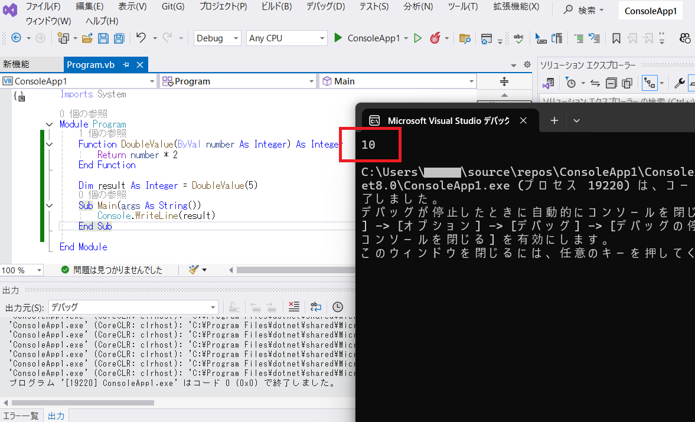Image resolution: width=695 pixels, height=422 pixels.
Task: Click the Save All icon
Action: tap(119, 37)
